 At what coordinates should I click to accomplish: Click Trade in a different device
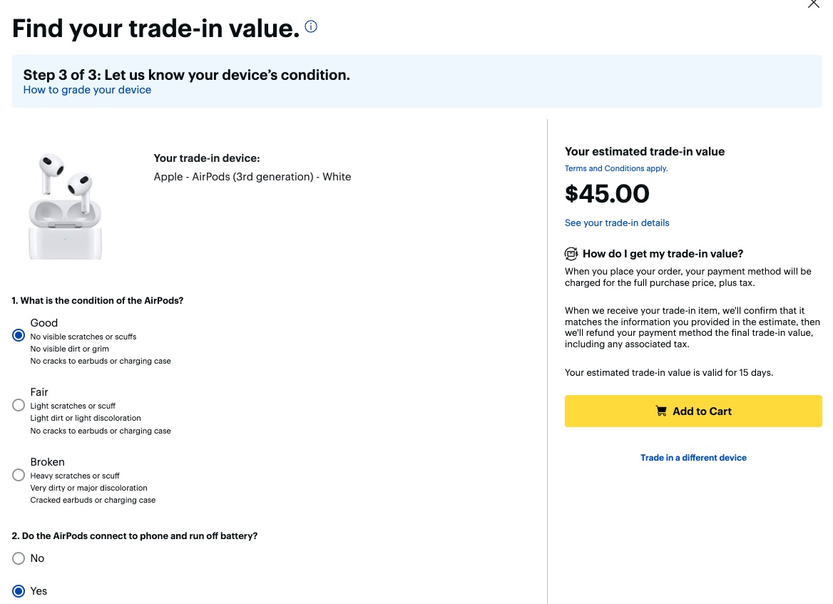[693, 457]
